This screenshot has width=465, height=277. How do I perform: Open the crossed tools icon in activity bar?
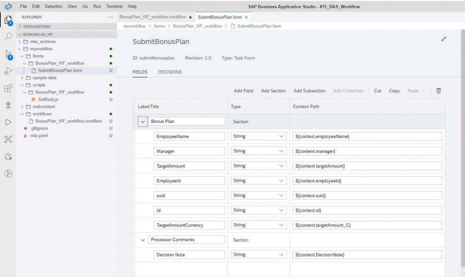8,139
